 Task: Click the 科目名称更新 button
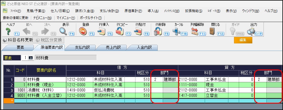(x=18, y=40)
